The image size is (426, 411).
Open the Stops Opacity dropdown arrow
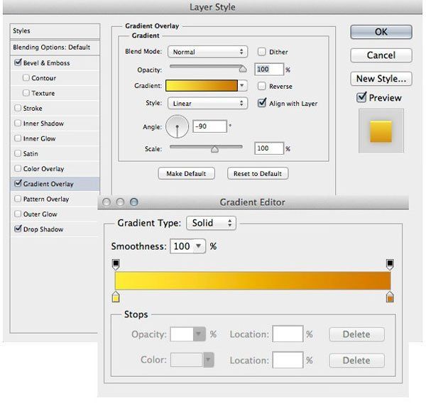tap(199, 334)
